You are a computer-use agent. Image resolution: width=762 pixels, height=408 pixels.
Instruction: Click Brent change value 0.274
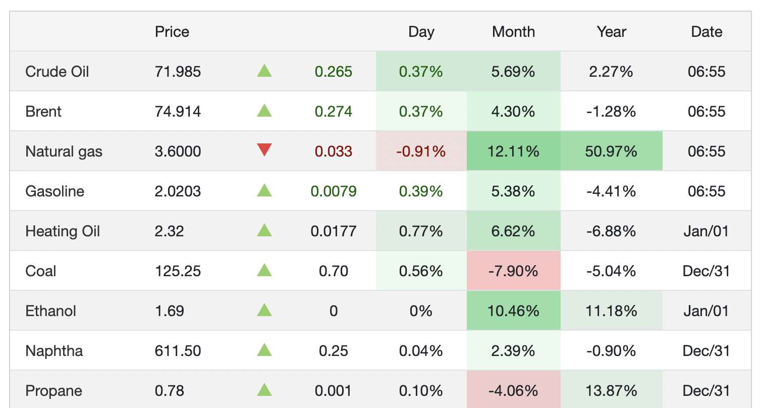[x=334, y=112]
